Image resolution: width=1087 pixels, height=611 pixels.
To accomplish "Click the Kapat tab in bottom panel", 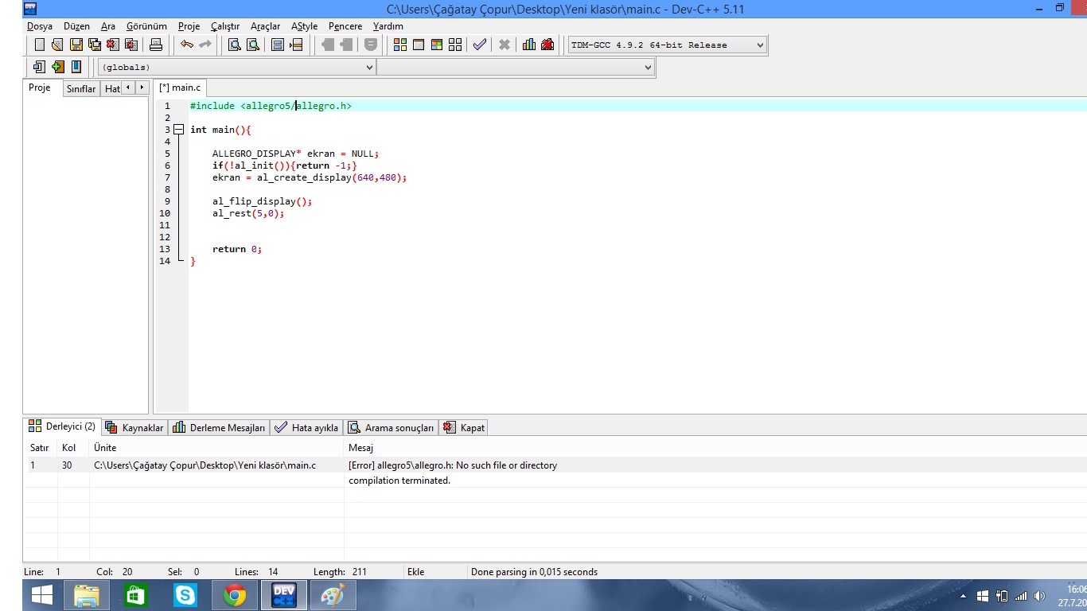I will coord(464,428).
